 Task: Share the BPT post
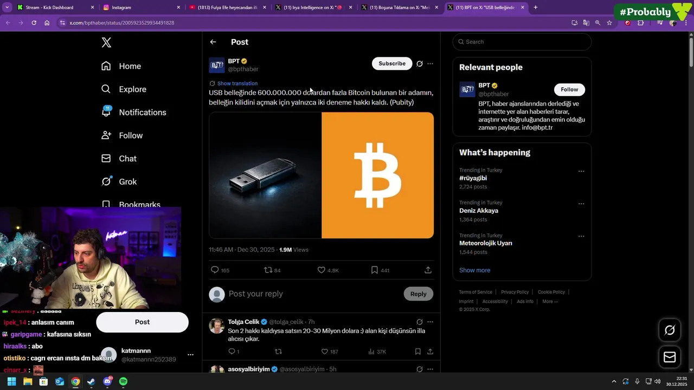click(x=428, y=270)
